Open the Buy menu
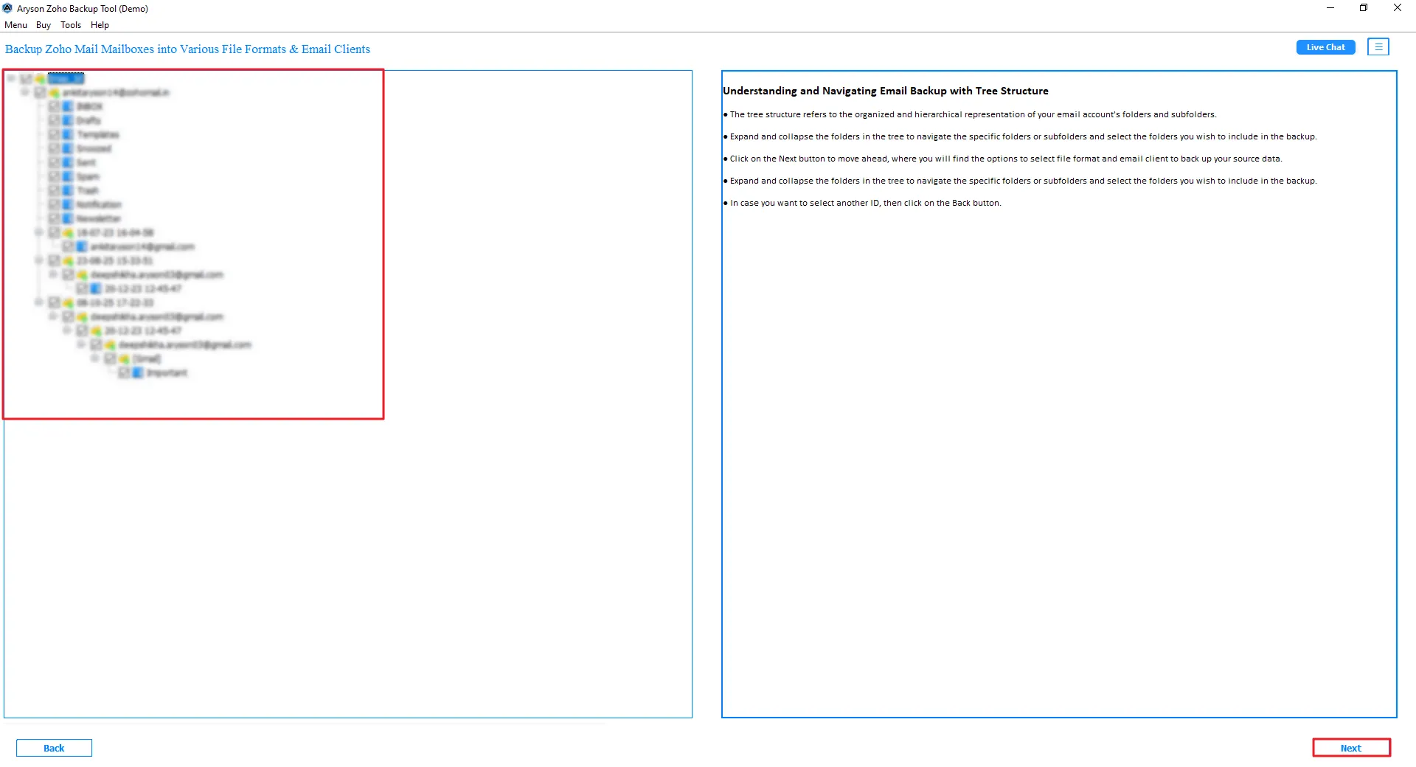The image size is (1416, 767). pyautogui.click(x=44, y=25)
